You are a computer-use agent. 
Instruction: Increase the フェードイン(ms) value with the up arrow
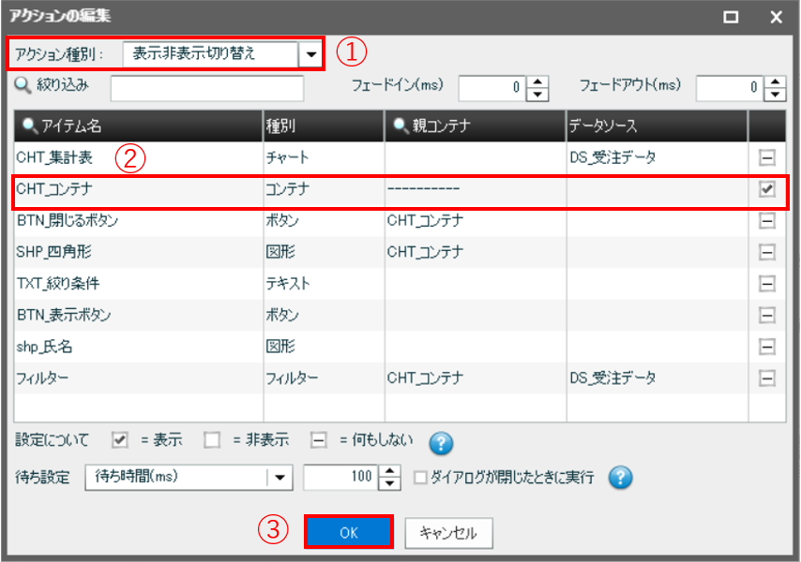point(537,82)
